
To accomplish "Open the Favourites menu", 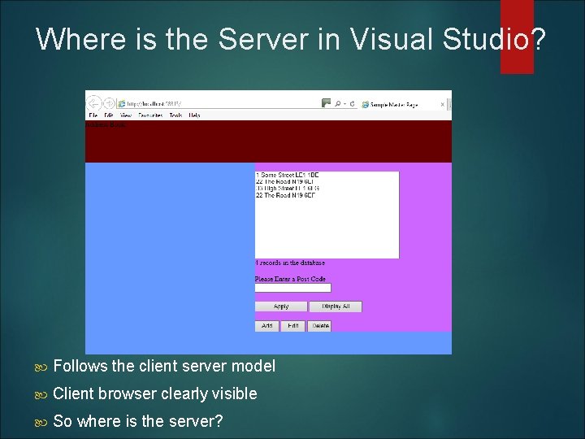I will 150,115.
